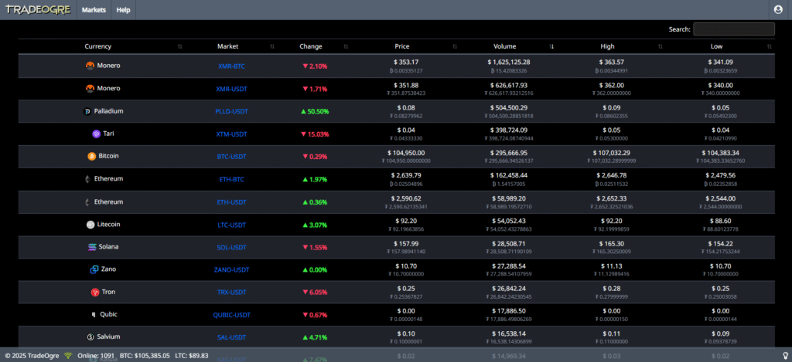This screenshot has width=792, height=362.
Task: Click the $ 157.99 Solana price
Action: [406, 243]
